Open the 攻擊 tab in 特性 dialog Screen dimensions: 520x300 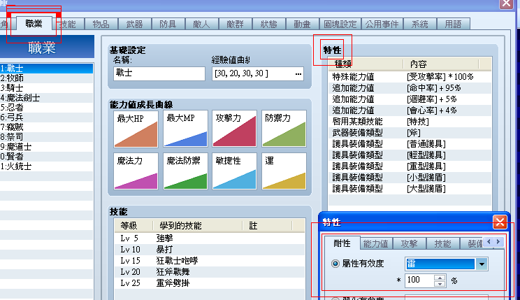pyautogui.click(x=410, y=244)
